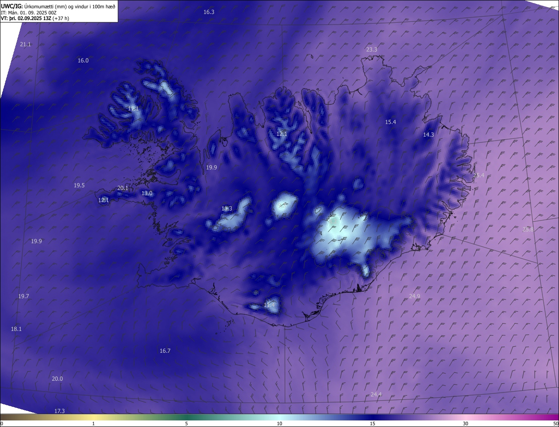
Task: Click the 18.1 value label
Action: [x=16, y=329]
